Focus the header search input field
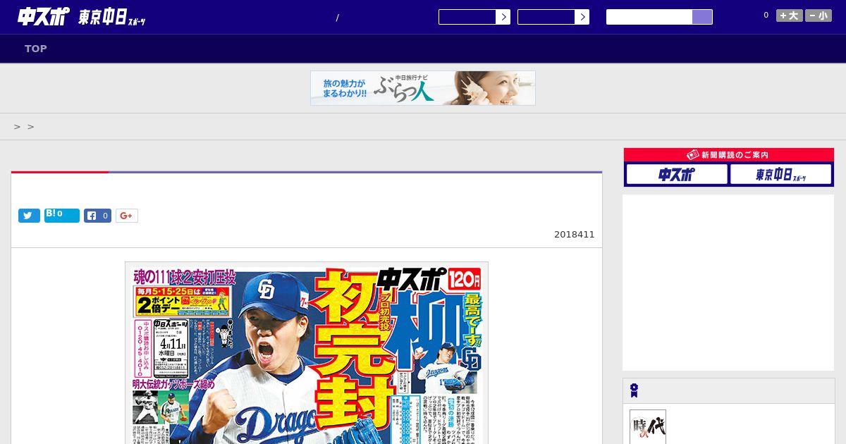Image resolution: width=846 pixels, height=444 pixels. click(x=649, y=17)
